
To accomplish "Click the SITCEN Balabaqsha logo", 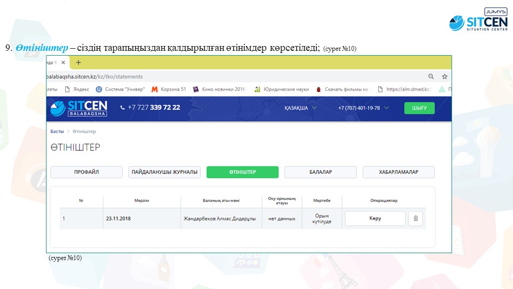I will click(79, 108).
